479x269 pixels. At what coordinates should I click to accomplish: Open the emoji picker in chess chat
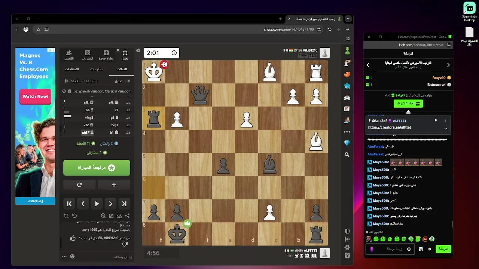72,257
